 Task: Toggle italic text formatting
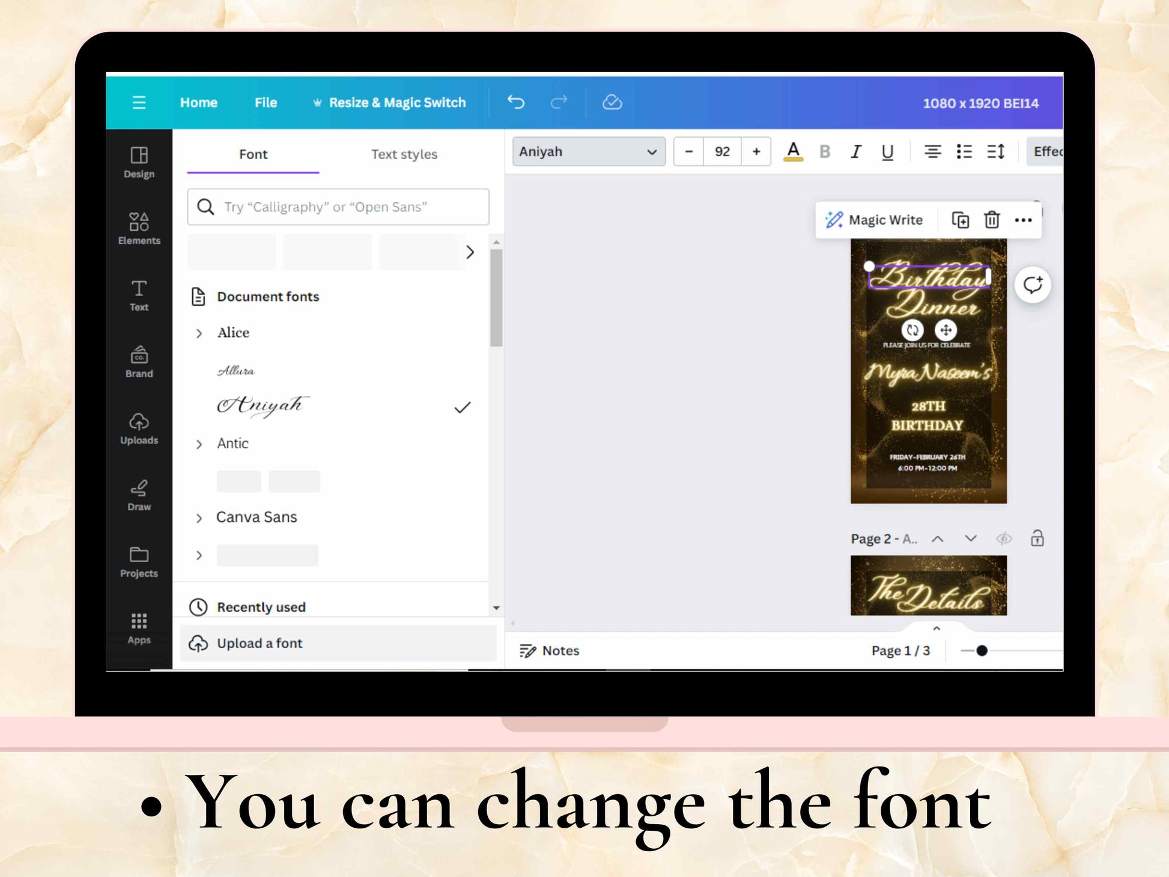point(856,151)
